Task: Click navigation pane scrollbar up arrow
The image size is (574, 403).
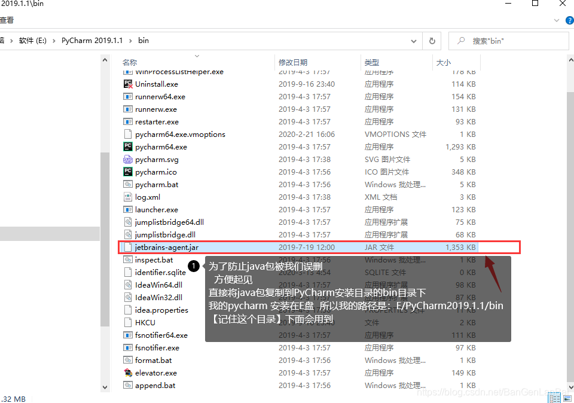Action: 105,60
